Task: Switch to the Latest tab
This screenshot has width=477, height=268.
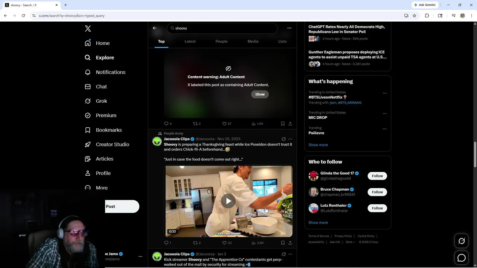Action: tap(190, 41)
